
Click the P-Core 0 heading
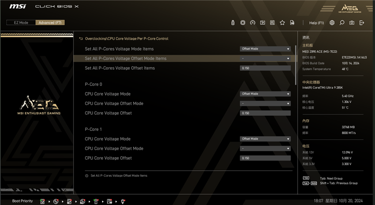click(93, 84)
